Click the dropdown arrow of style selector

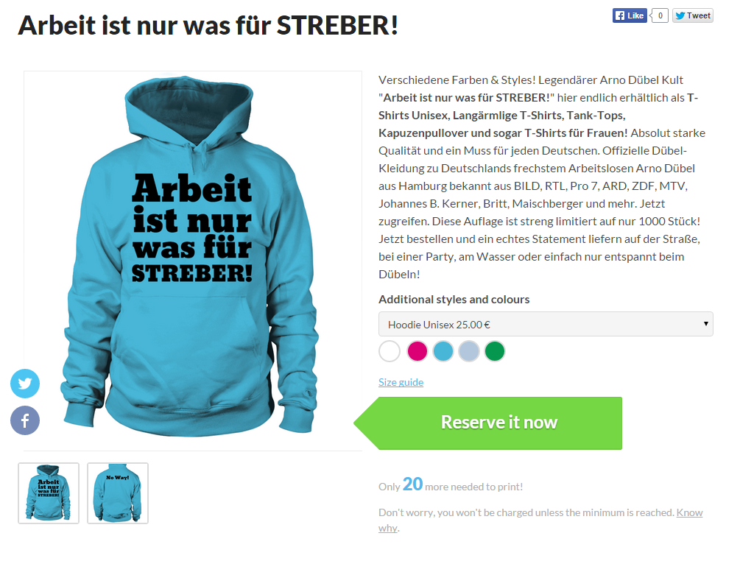(705, 324)
